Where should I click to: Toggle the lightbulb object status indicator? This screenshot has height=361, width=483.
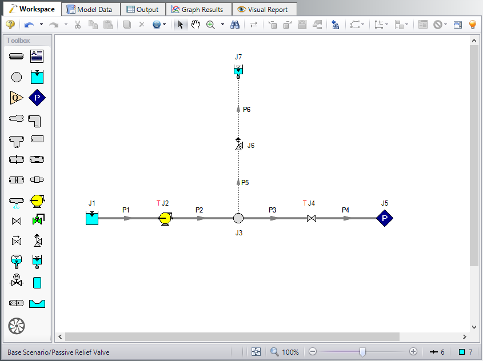click(472, 26)
